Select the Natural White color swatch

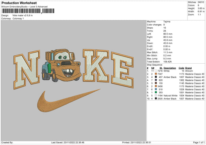[x=156, y=95]
